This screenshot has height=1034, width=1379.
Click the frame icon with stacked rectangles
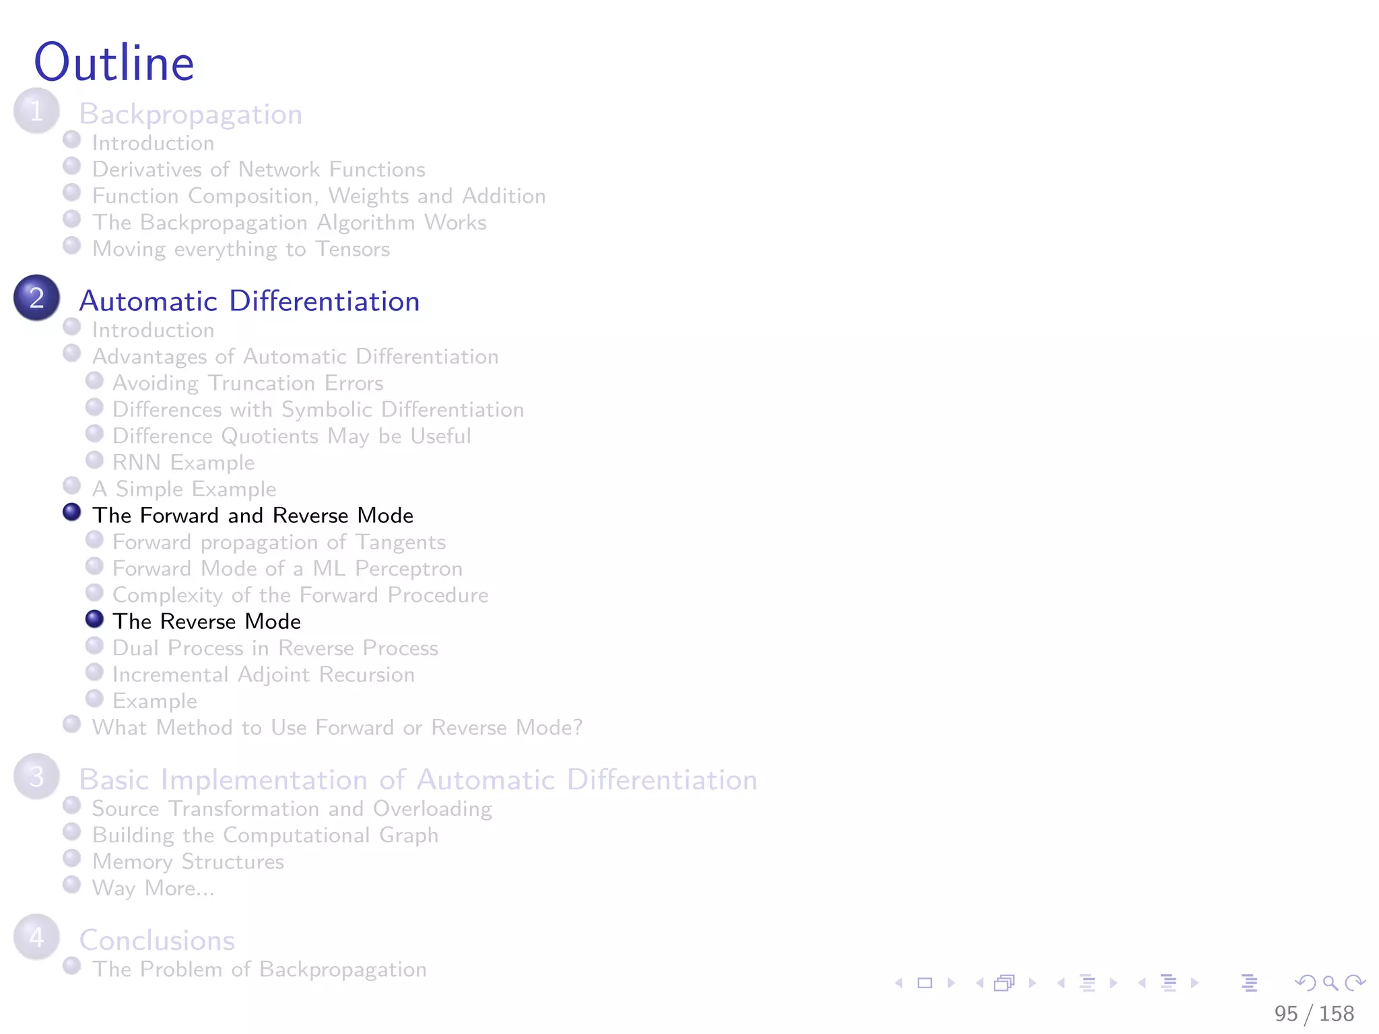1004,983
